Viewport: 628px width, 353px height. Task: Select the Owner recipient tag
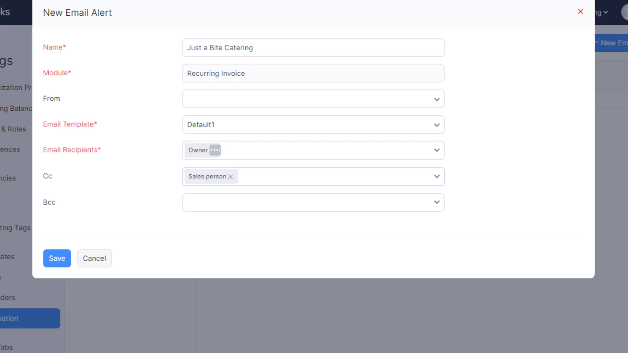[198, 150]
